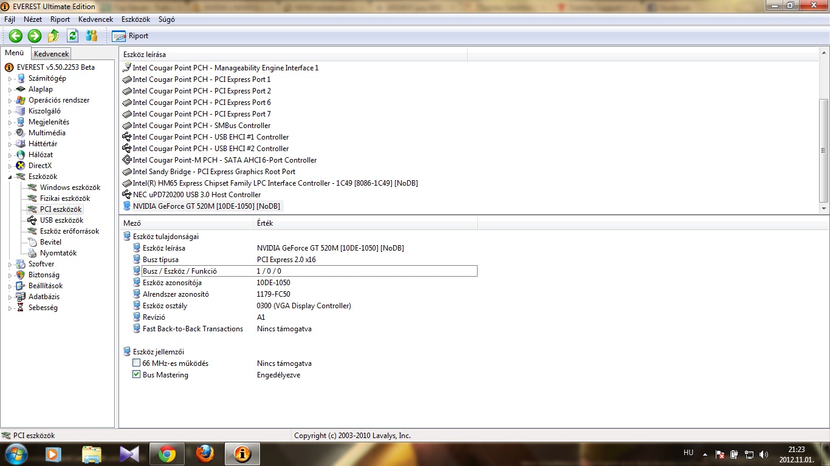
Task: Open Firefox from the taskbar
Action: tap(205, 454)
